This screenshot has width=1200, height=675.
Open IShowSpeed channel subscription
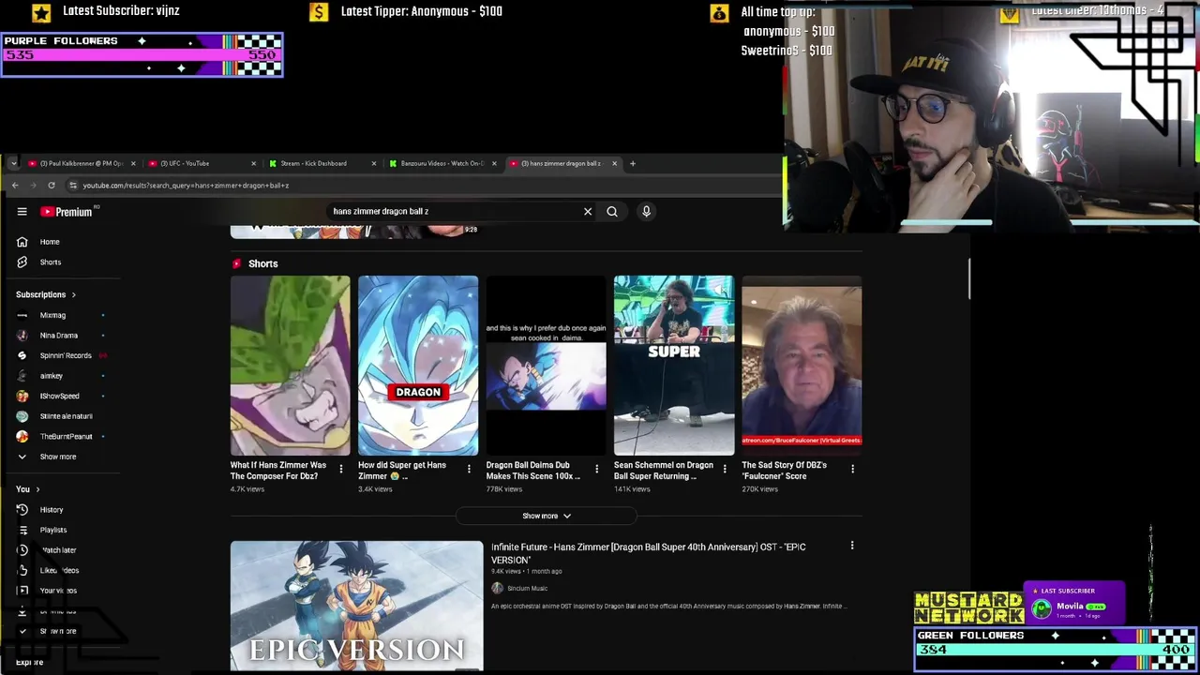[61, 397]
